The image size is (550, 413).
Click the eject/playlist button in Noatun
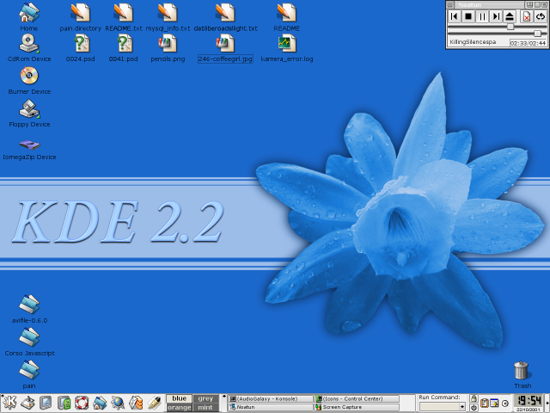click(x=510, y=16)
